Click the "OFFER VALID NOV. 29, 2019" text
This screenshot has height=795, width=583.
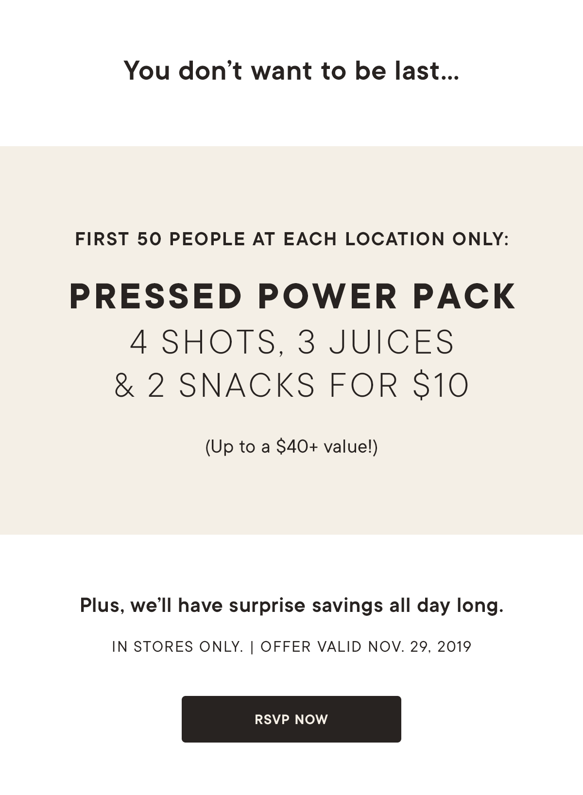[366, 647]
